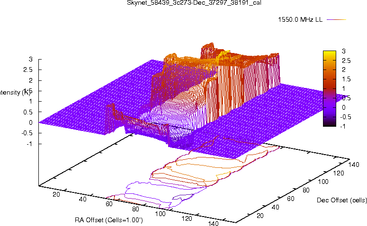Click the 'RA Offset (Cells=1.00')' axis label
This screenshot has width=367, height=226.
pyautogui.click(x=109, y=220)
